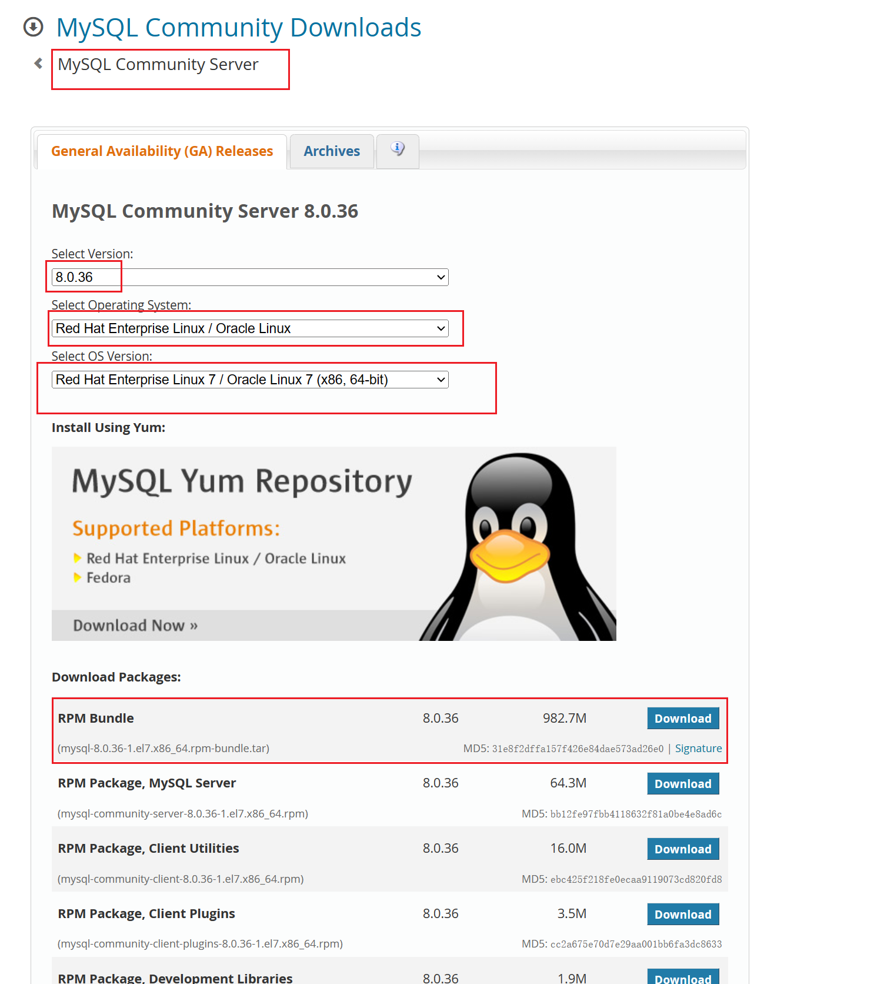Switch to General Availability (GA) Releases tab
894x984 pixels.
click(x=162, y=151)
